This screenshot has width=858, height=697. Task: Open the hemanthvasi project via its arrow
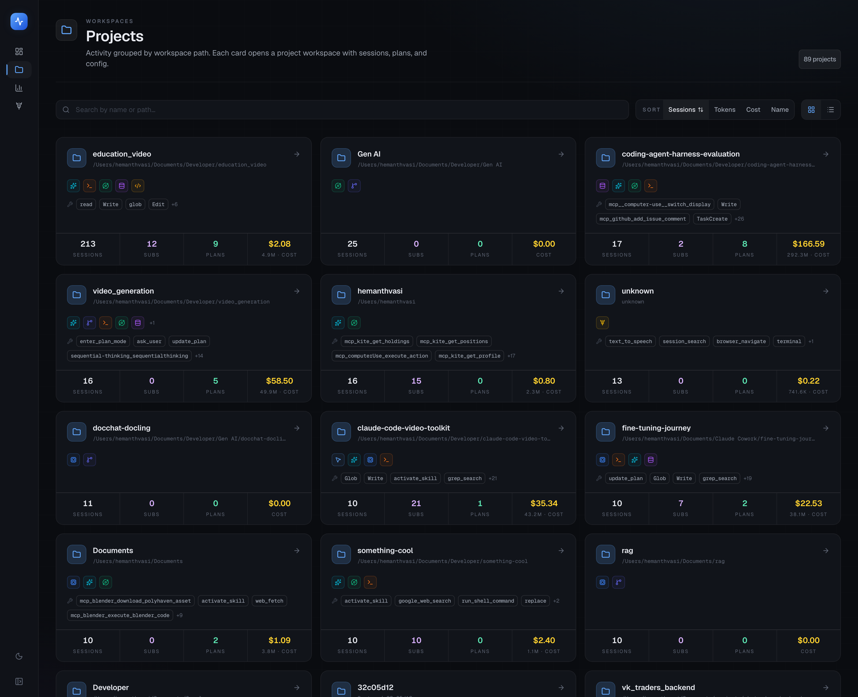[561, 291]
